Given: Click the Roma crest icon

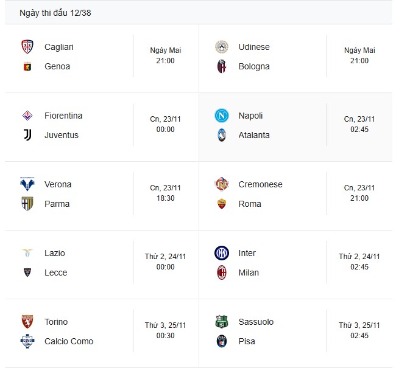Looking at the screenshot, I should (221, 204).
